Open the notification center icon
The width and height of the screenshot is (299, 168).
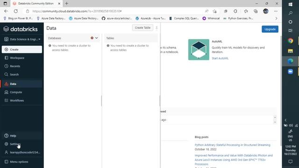pyautogui.click(x=291, y=161)
